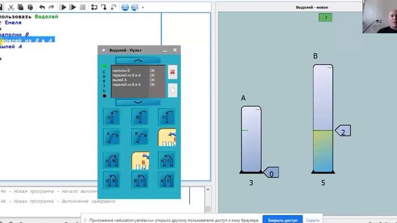This screenshot has height=223, width=397.
Task: Click the white copy button in Пульт
Action: (172, 90)
